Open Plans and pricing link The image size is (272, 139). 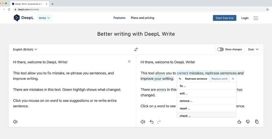pos(143,18)
